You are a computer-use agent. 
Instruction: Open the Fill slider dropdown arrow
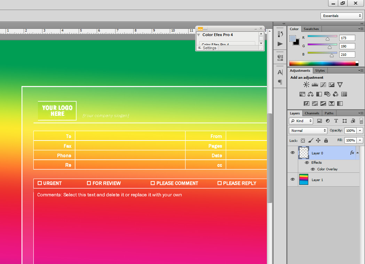point(360,140)
